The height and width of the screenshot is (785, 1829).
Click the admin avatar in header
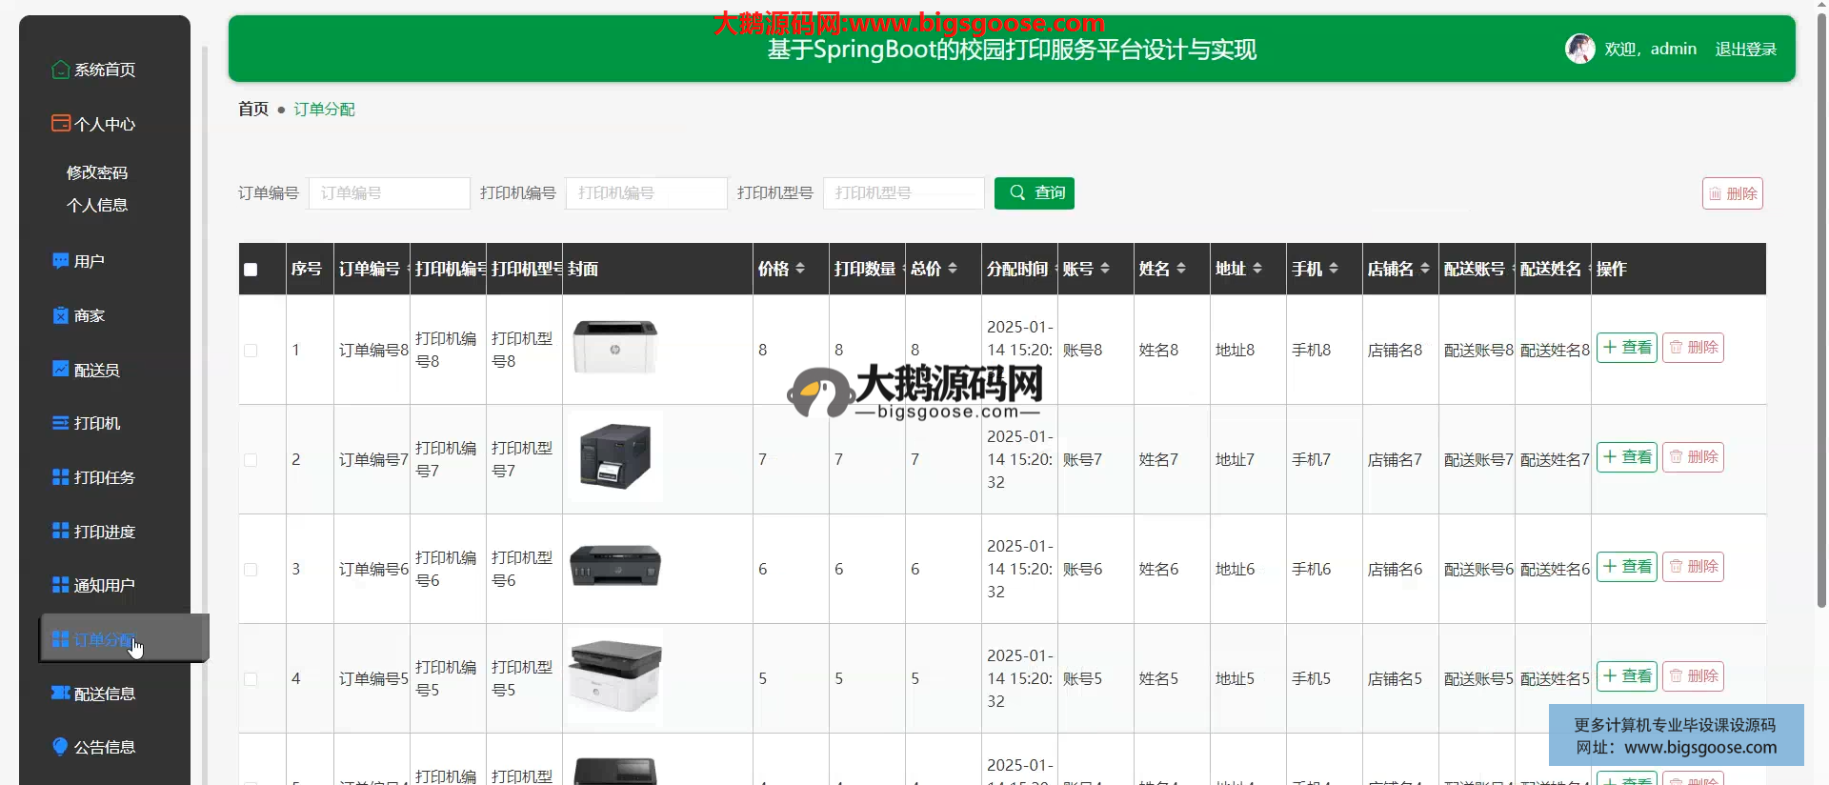coord(1579,49)
